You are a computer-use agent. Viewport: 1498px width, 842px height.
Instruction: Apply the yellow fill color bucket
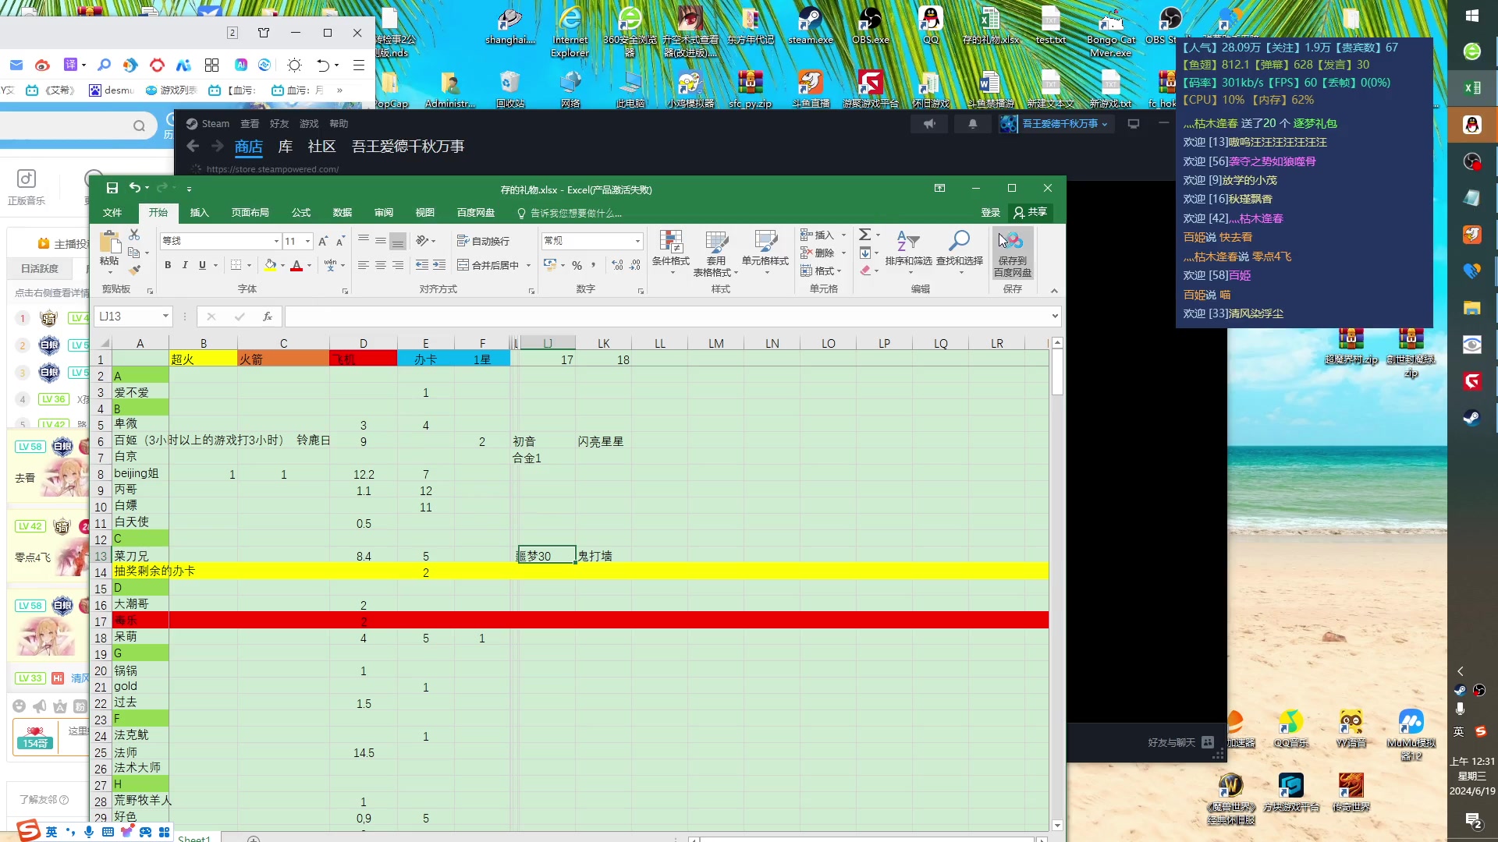[x=270, y=266]
